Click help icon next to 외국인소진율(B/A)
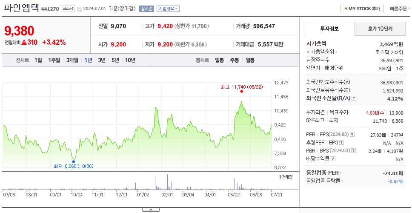 (354, 98)
